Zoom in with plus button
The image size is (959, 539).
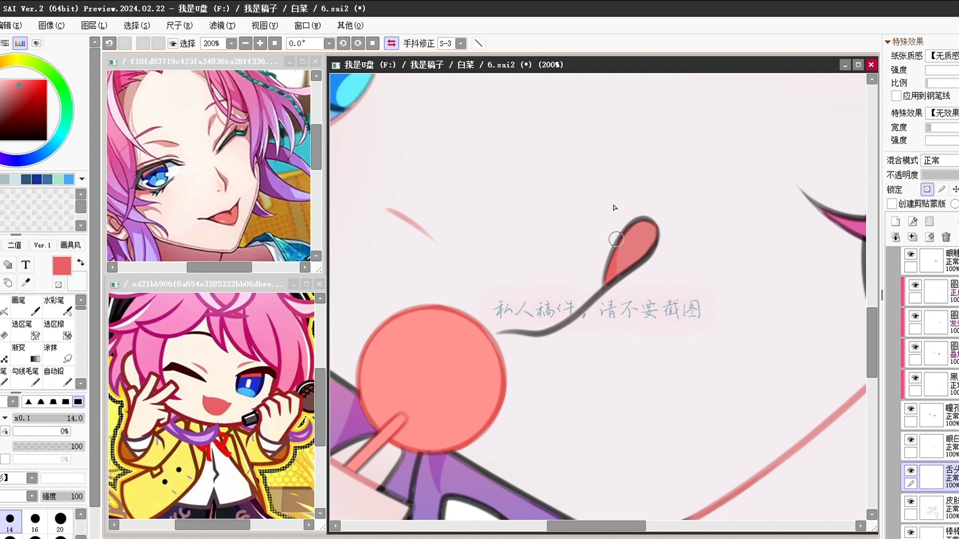(260, 43)
